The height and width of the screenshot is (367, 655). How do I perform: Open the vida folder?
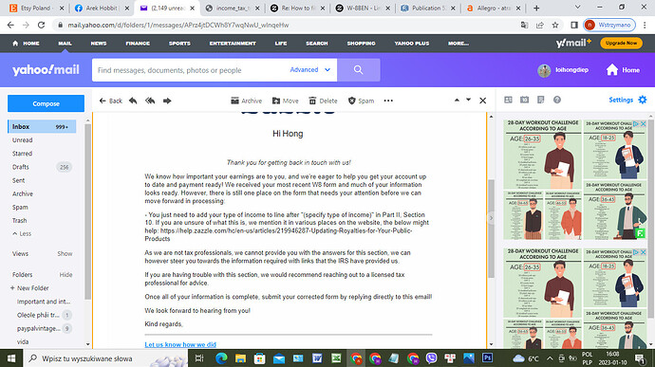[x=23, y=342]
